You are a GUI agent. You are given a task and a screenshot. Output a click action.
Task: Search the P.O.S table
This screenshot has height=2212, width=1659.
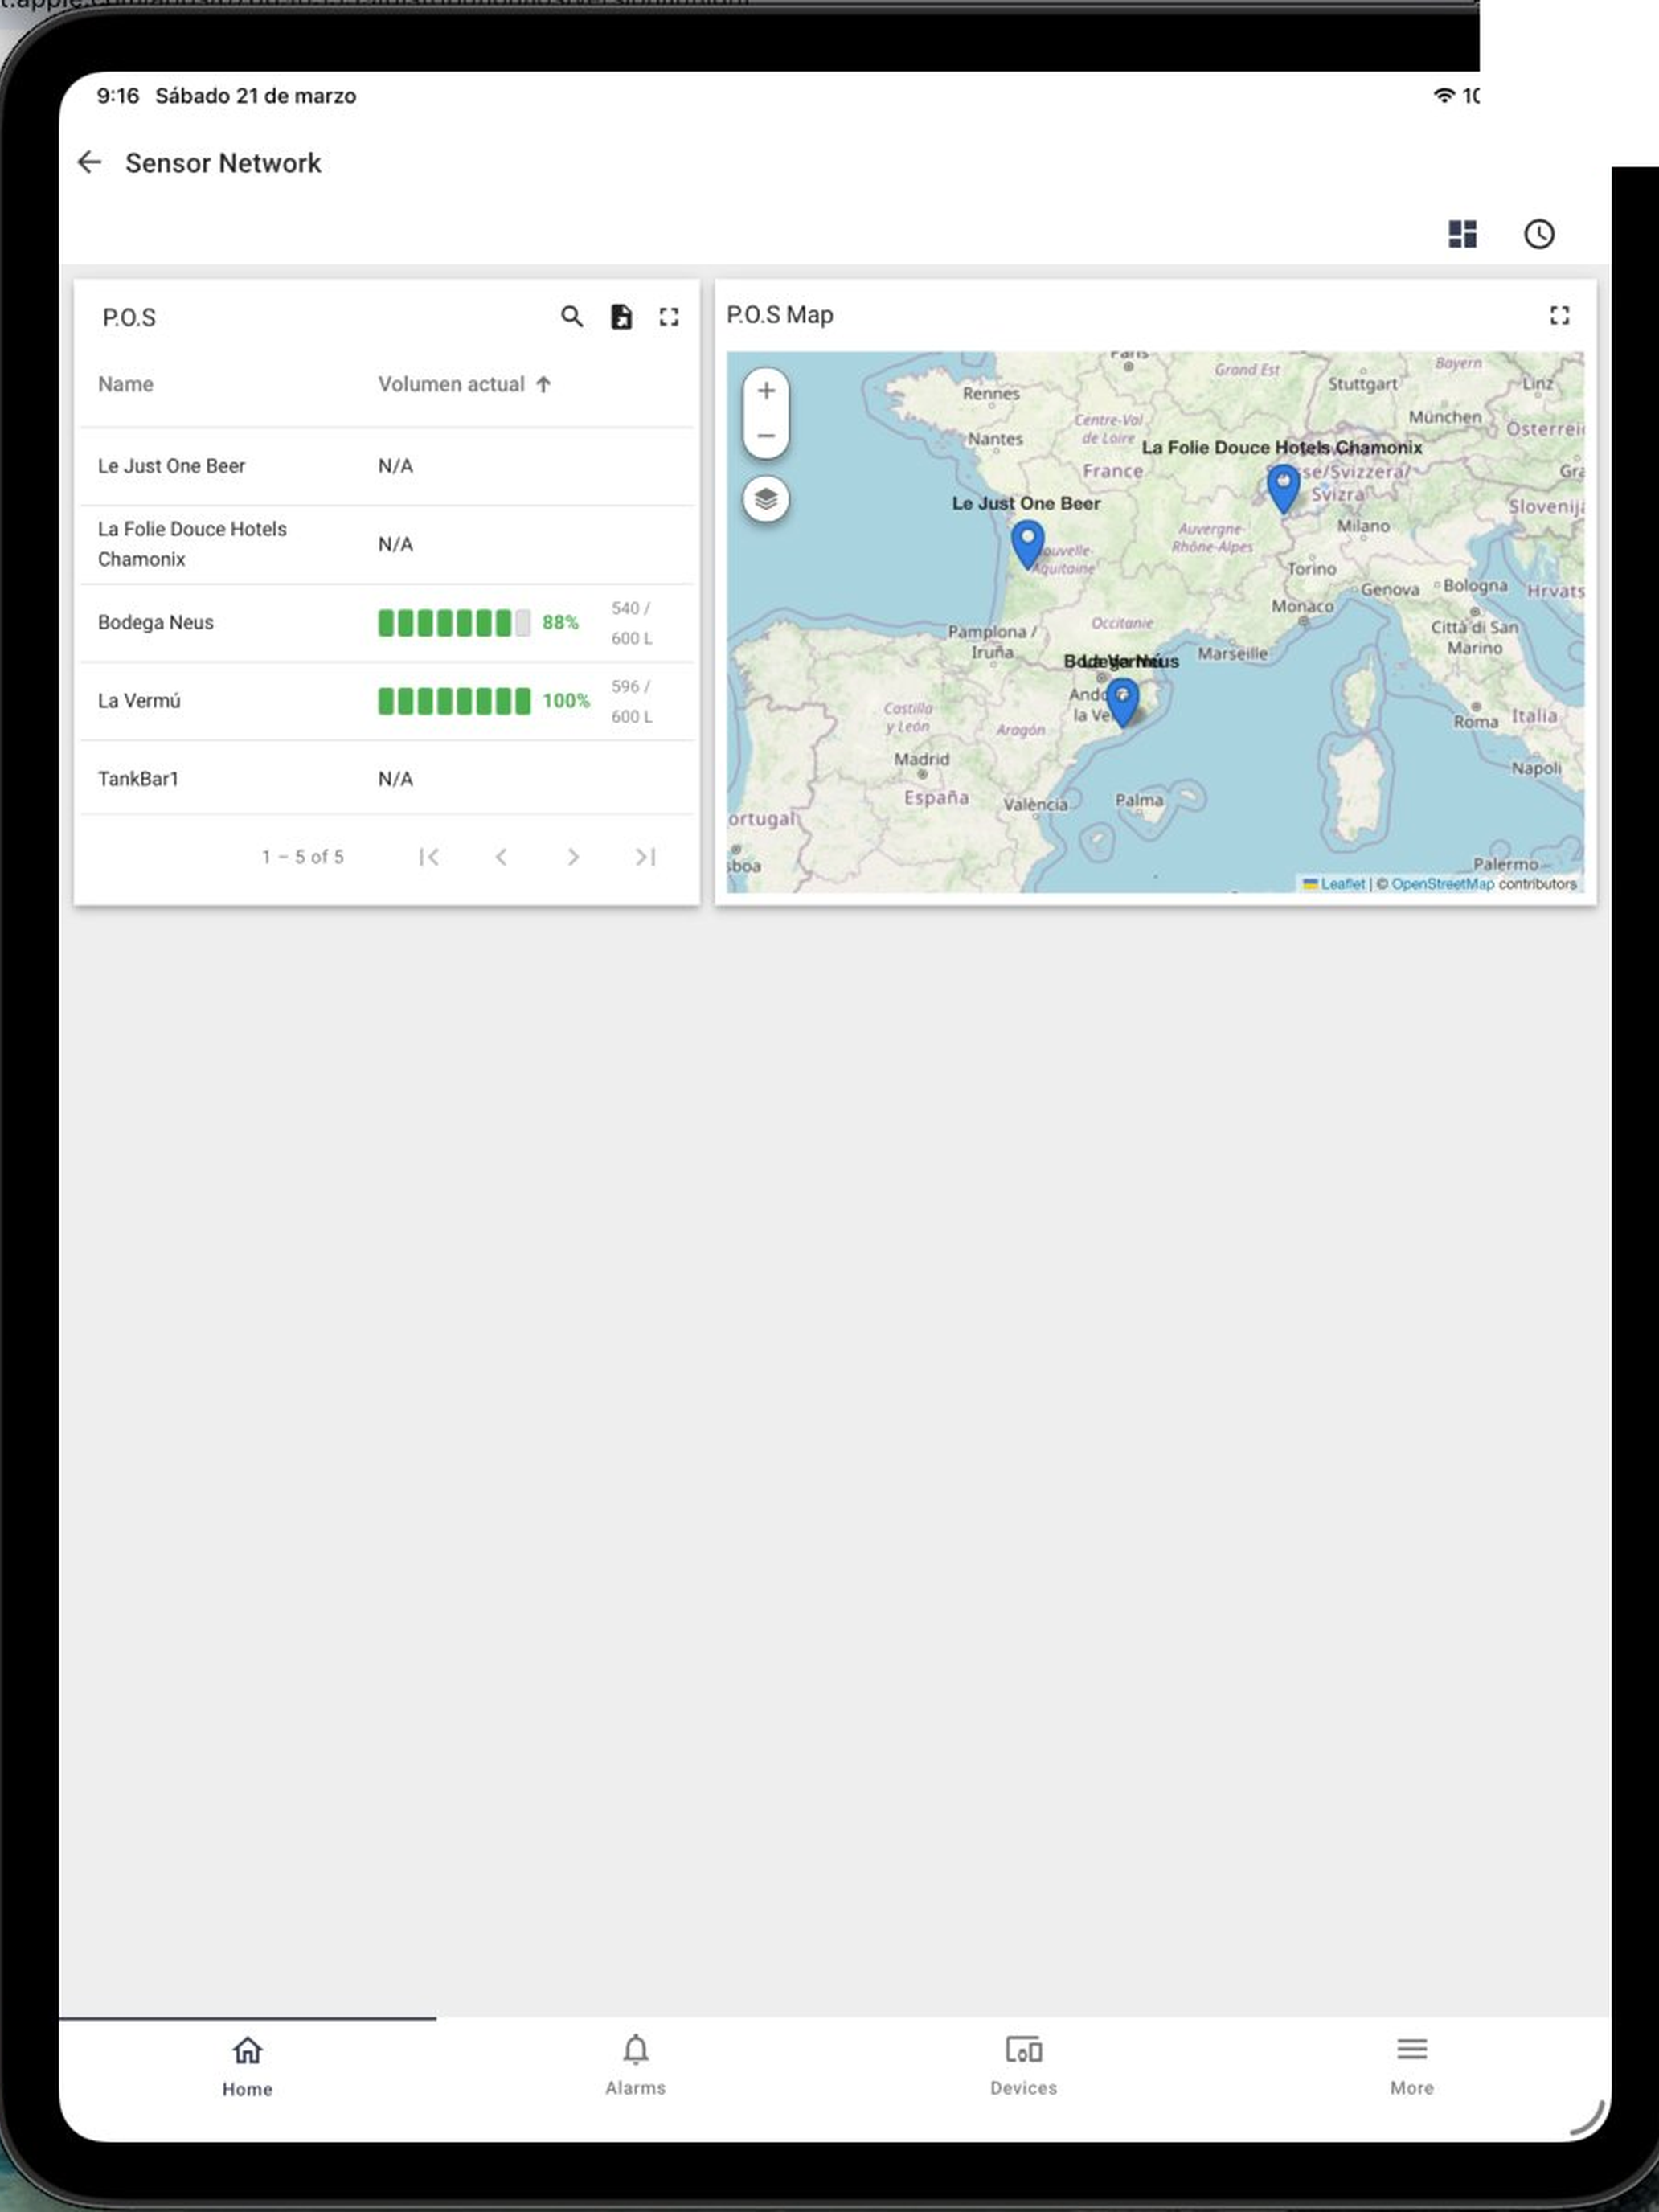click(571, 317)
